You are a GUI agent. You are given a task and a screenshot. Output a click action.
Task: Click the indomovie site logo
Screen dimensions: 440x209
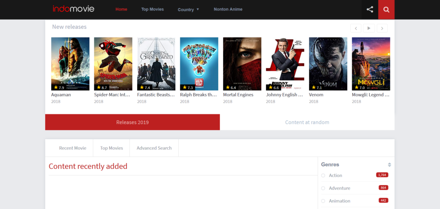click(x=73, y=9)
